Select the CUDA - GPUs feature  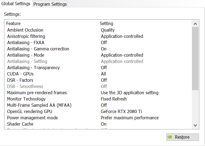tap(20, 74)
